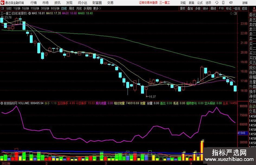
Task: Click the 三一重工 stock name in title bar
Action: click(x=165, y=3)
